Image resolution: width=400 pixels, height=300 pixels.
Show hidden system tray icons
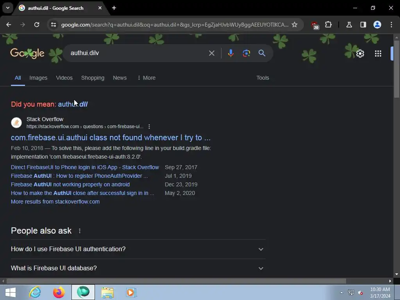pos(341,293)
